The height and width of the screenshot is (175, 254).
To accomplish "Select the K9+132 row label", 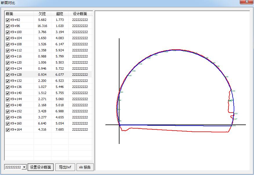I will point(16,81).
